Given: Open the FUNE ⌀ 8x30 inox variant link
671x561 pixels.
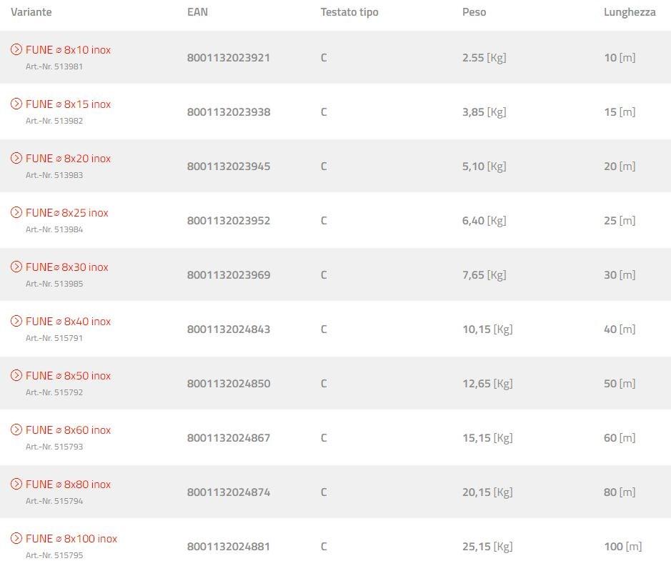Looking at the screenshot, I should [67, 267].
